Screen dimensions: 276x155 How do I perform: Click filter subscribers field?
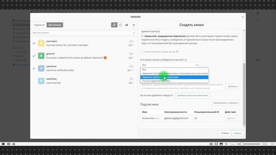tap(226, 103)
